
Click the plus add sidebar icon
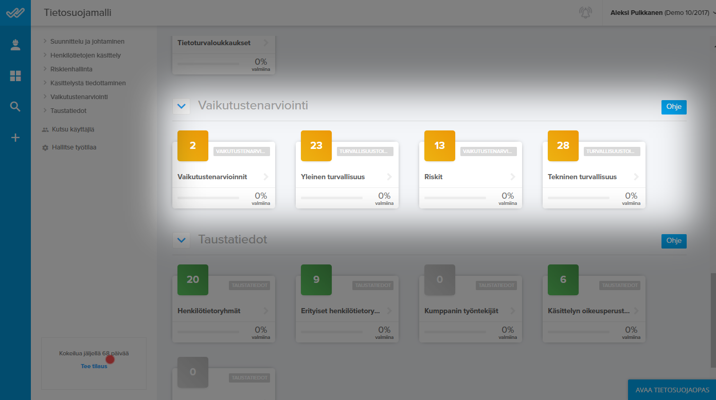[15, 138]
